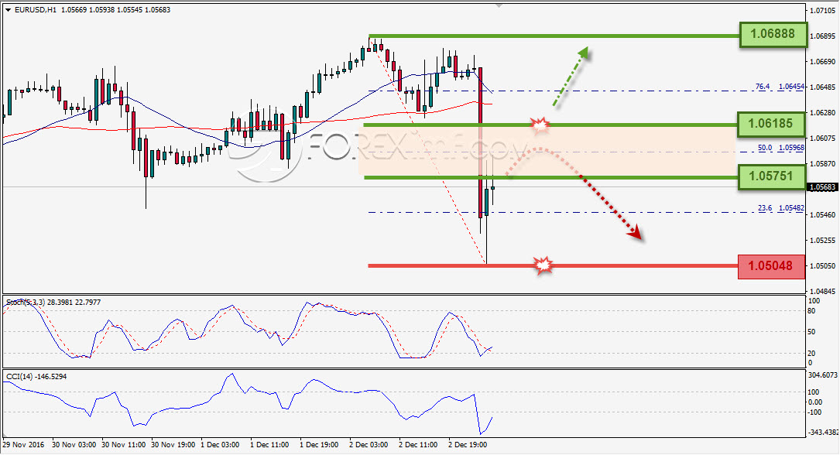Image resolution: width=840 pixels, height=455 pixels.
Task: Click time axis label 2 Dec 03:00
Action: (x=369, y=445)
